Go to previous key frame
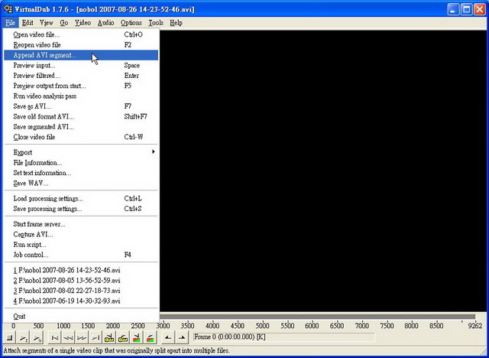 (x=109, y=337)
